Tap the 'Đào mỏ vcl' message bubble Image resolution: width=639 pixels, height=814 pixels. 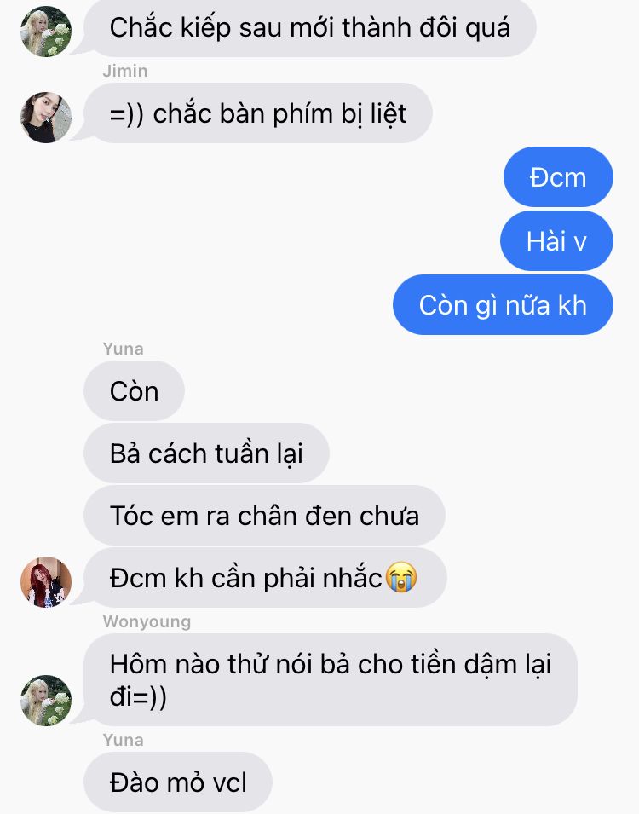178,782
